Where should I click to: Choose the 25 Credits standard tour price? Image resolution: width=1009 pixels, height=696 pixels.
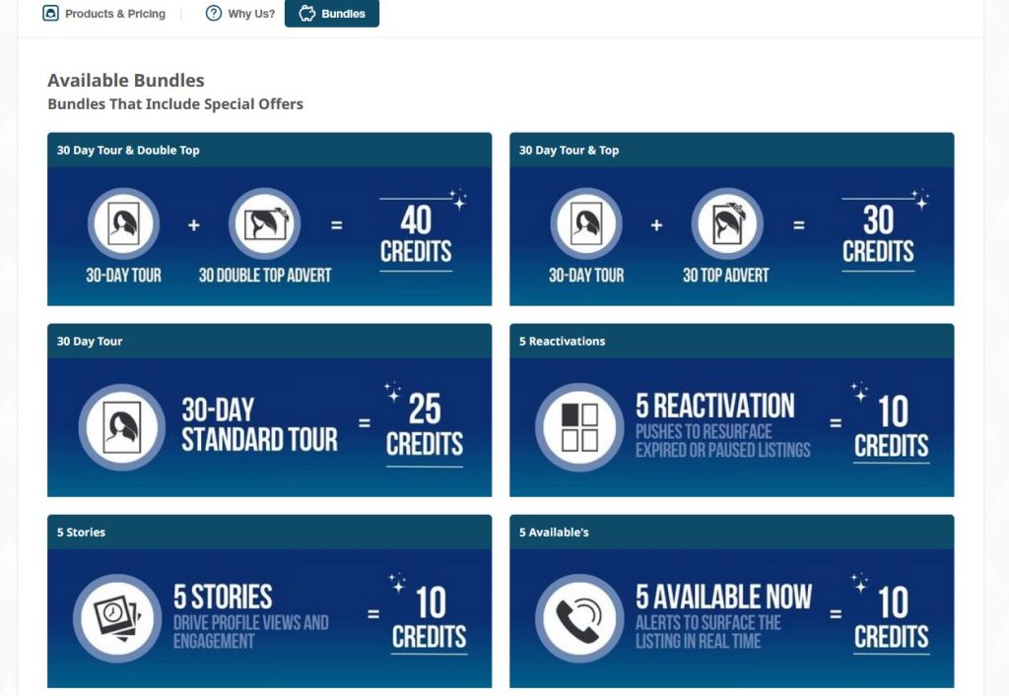click(x=424, y=426)
